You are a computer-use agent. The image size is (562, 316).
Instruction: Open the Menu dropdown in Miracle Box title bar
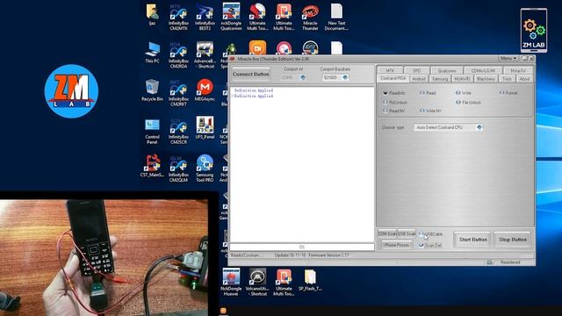click(x=508, y=58)
